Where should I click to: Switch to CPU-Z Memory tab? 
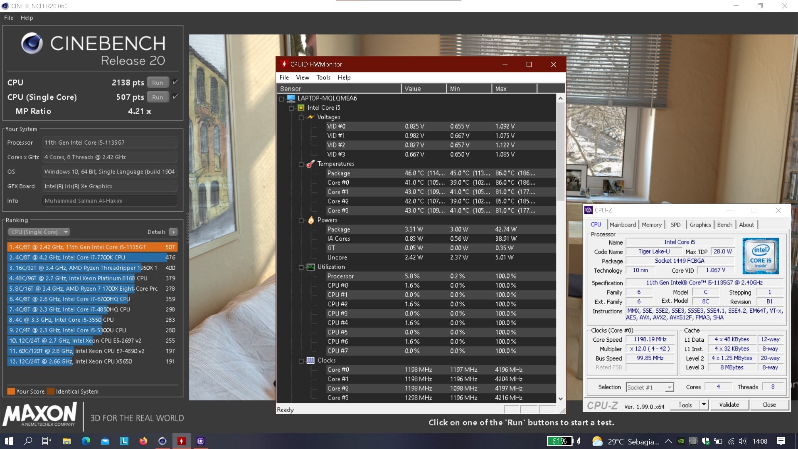coord(651,224)
